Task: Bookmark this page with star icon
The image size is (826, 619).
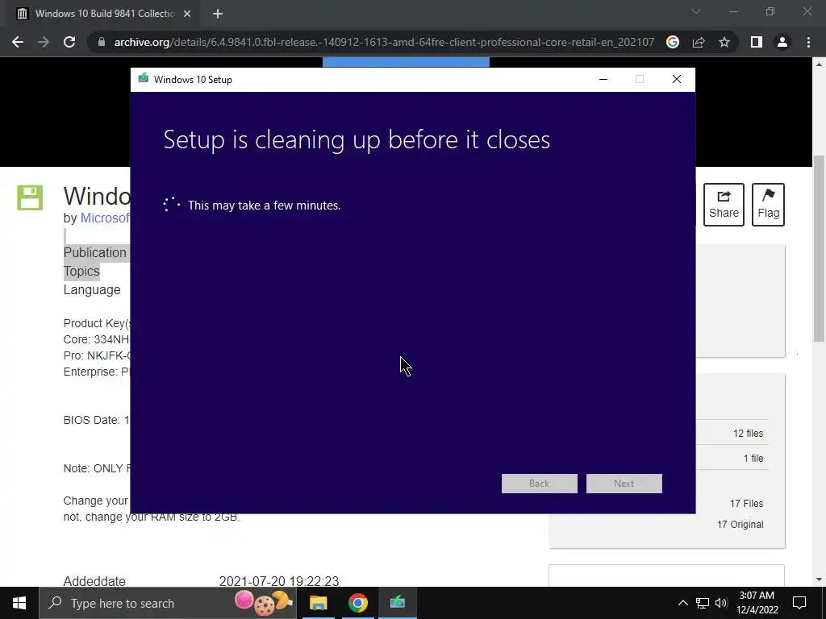Action: pos(724,42)
